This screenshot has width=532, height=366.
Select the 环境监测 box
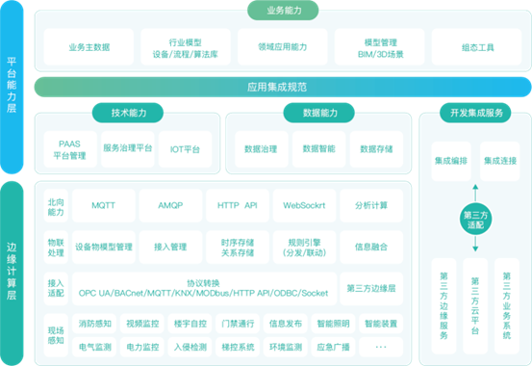click(x=286, y=347)
